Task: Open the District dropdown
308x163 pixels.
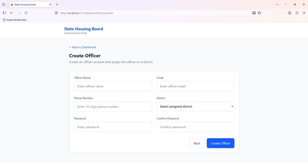Action: 195,107
